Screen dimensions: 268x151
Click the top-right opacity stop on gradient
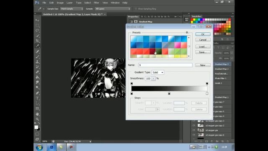207,84
